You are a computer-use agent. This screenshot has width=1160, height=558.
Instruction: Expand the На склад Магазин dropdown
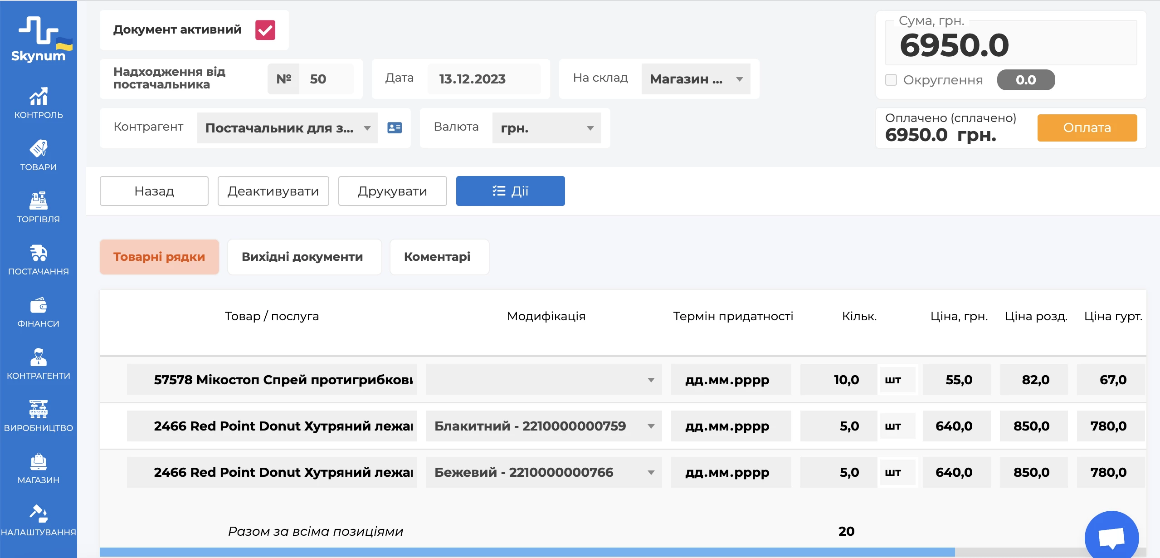click(x=696, y=79)
